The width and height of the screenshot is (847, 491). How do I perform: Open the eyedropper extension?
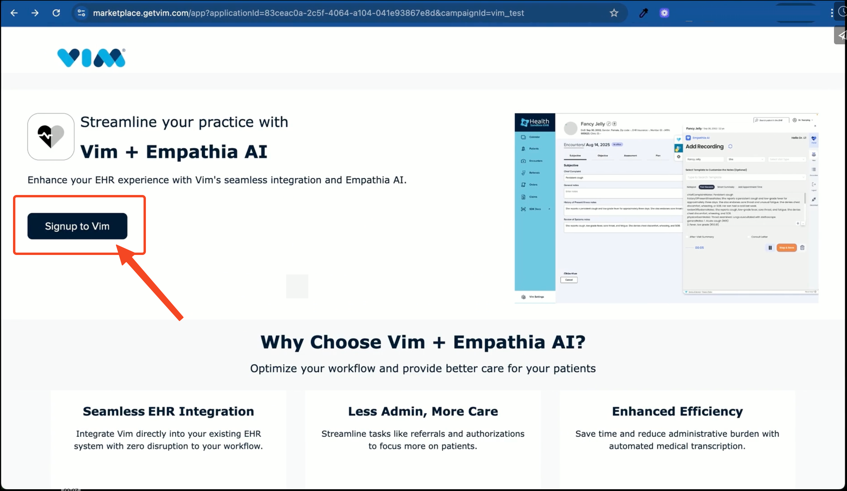[643, 13]
